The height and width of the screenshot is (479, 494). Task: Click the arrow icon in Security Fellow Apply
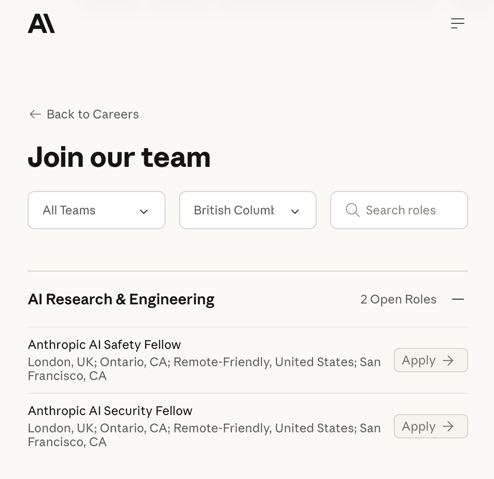click(448, 427)
